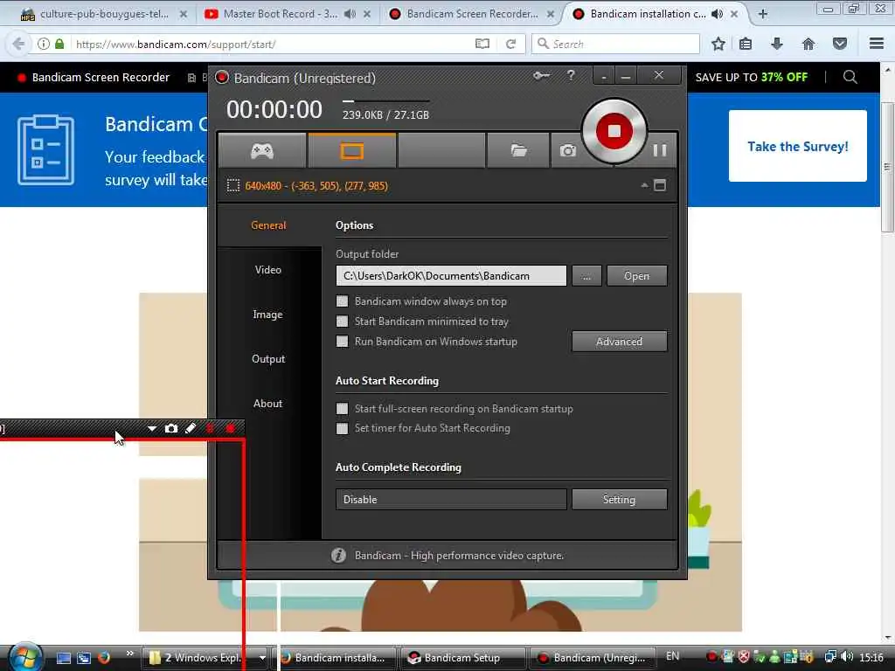The height and width of the screenshot is (671, 895).
Task: Switch to Master Boot Record YouTube tab
Action: point(281,14)
